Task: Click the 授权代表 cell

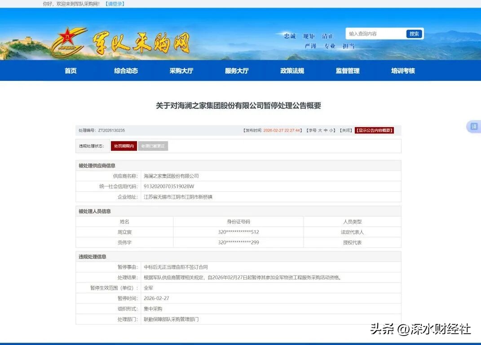Action: point(352,243)
